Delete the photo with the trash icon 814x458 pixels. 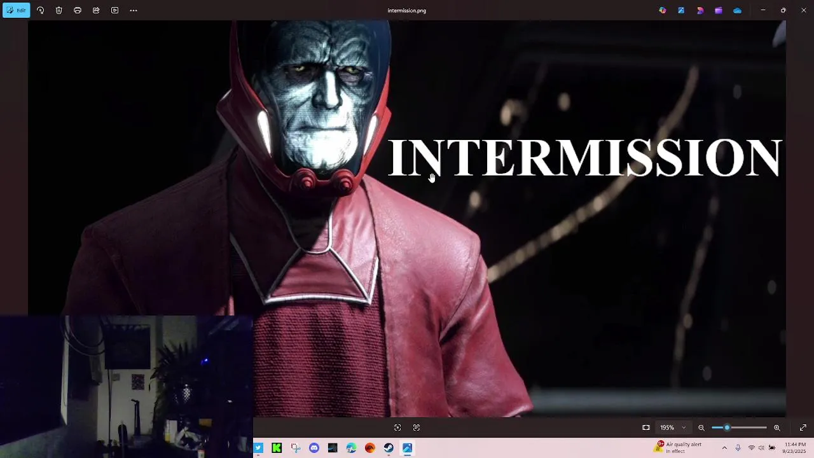[x=59, y=10]
